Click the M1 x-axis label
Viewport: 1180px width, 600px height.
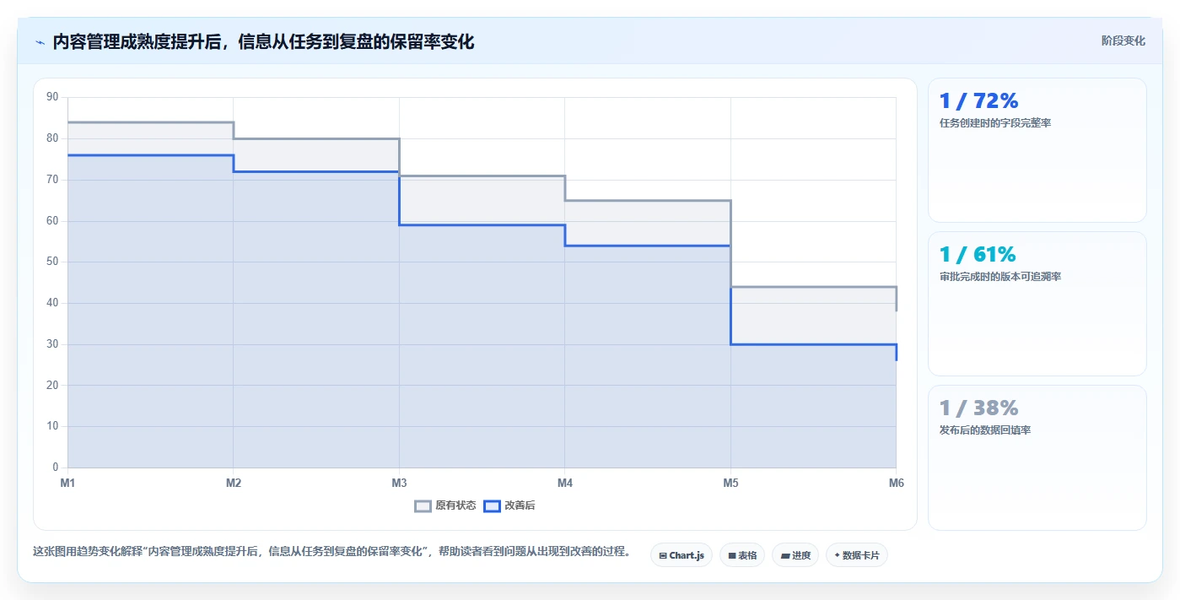coord(67,484)
